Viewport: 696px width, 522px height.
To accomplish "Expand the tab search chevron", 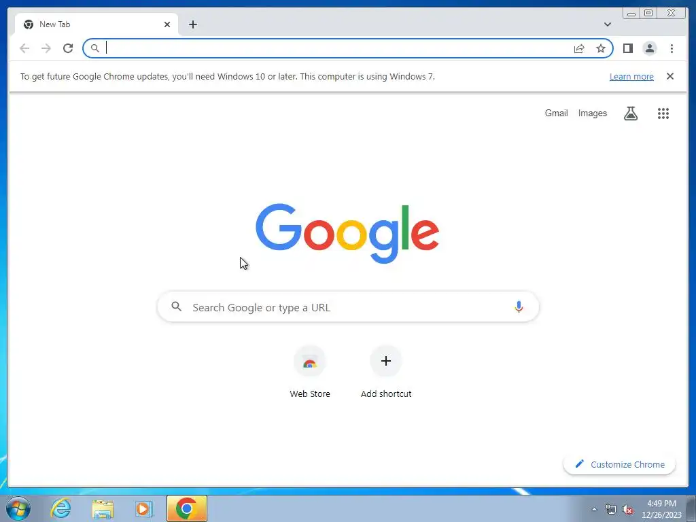I will 607,24.
